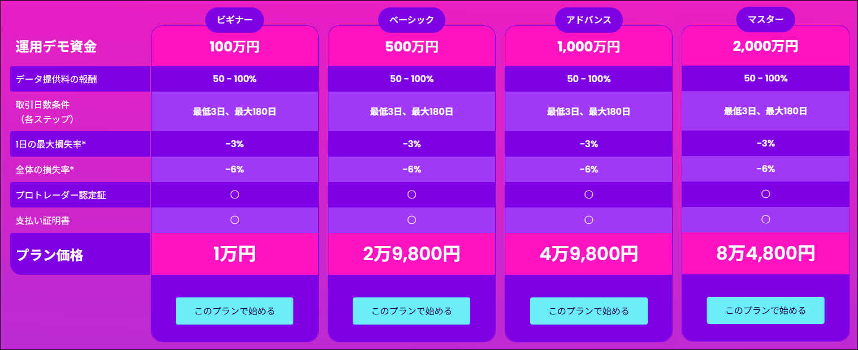Start the 8万4,800円 マスター plan
The height and width of the screenshot is (350, 858).
tap(765, 310)
